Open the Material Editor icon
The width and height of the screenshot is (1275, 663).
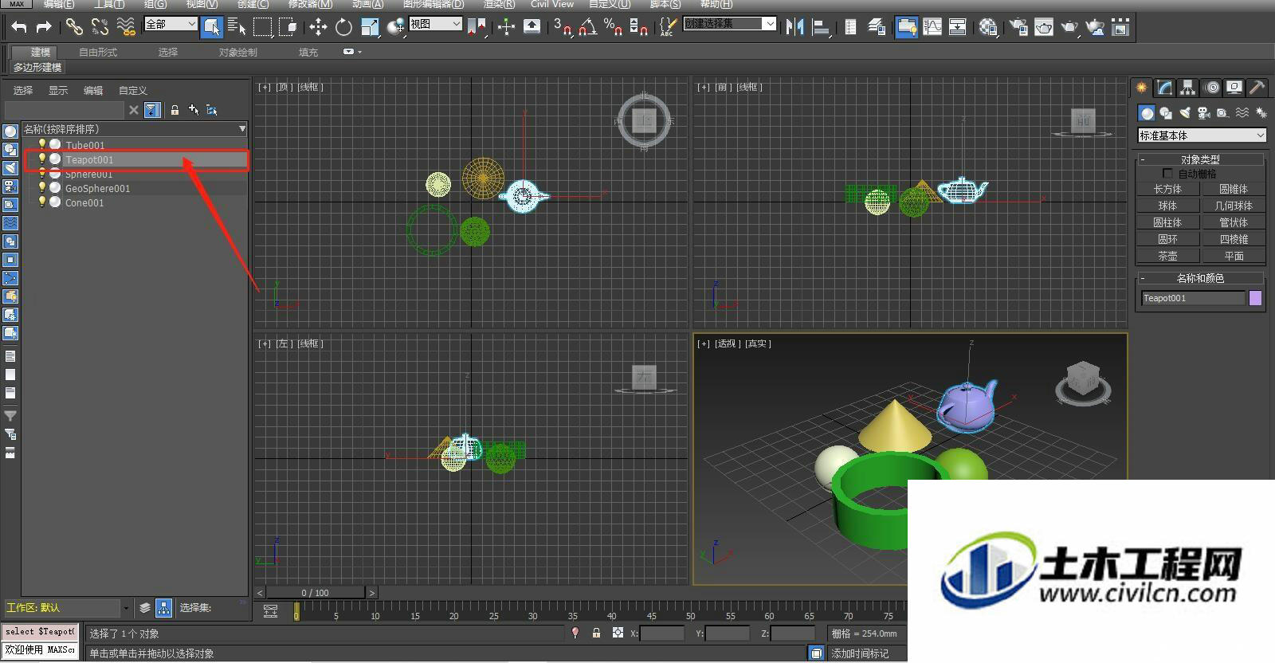pyautogui.click(x=988, y=27)
